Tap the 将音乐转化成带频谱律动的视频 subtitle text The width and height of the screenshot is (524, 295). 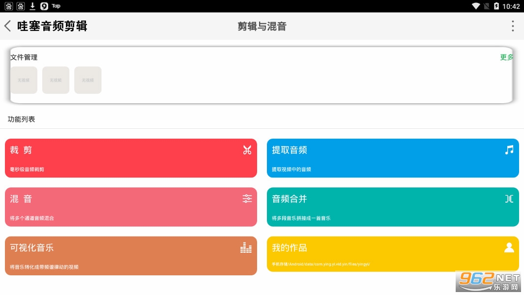click(x=44, y=267)
